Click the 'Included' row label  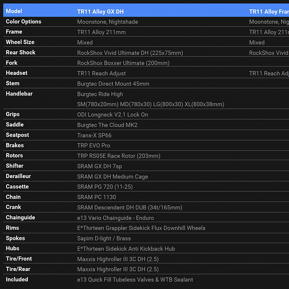pyautogui.click(x=17, y=279)
